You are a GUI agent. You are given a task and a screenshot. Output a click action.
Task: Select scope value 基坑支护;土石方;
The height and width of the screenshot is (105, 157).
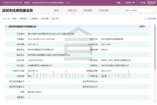35,92
